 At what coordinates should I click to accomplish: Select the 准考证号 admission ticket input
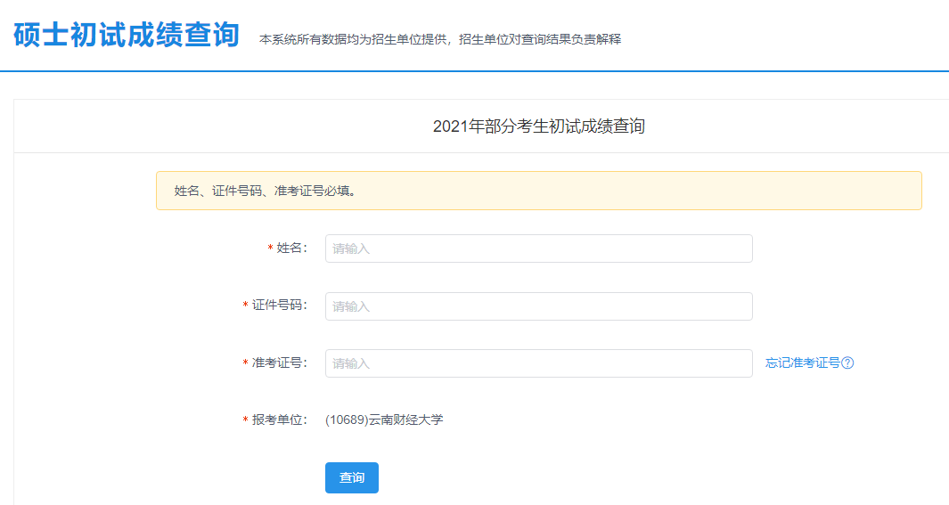coord(538,363)
